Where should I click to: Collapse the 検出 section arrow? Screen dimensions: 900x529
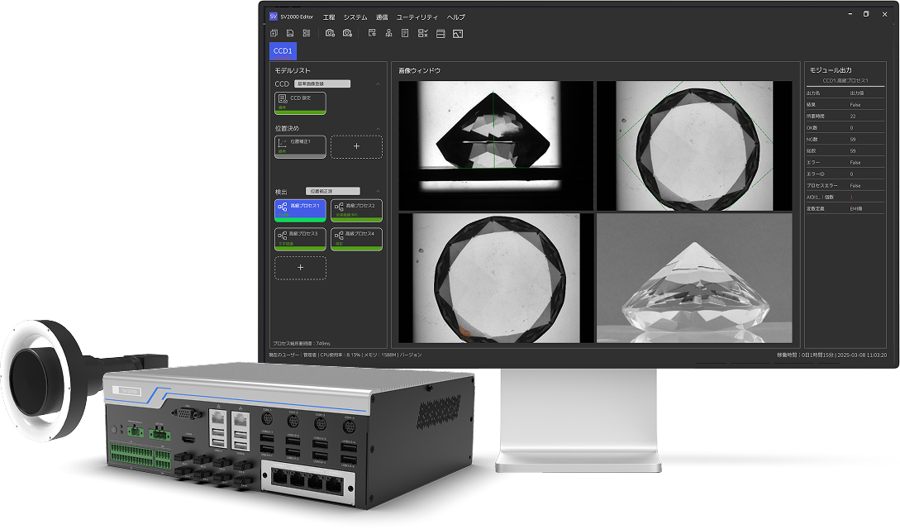pos(379,192)
